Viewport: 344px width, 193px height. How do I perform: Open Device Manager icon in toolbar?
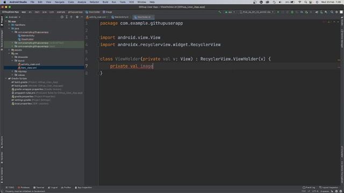tap(321, 12)
